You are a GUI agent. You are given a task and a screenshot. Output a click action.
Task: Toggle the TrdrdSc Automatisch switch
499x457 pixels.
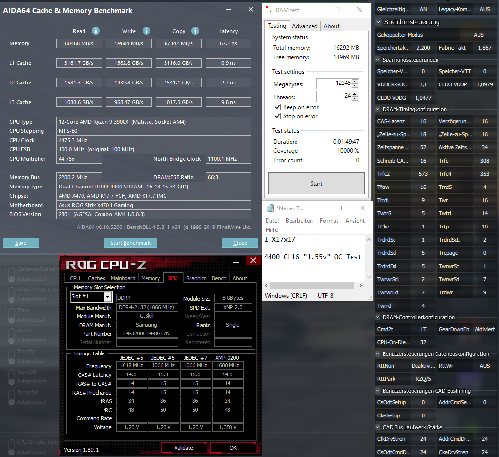11,356
